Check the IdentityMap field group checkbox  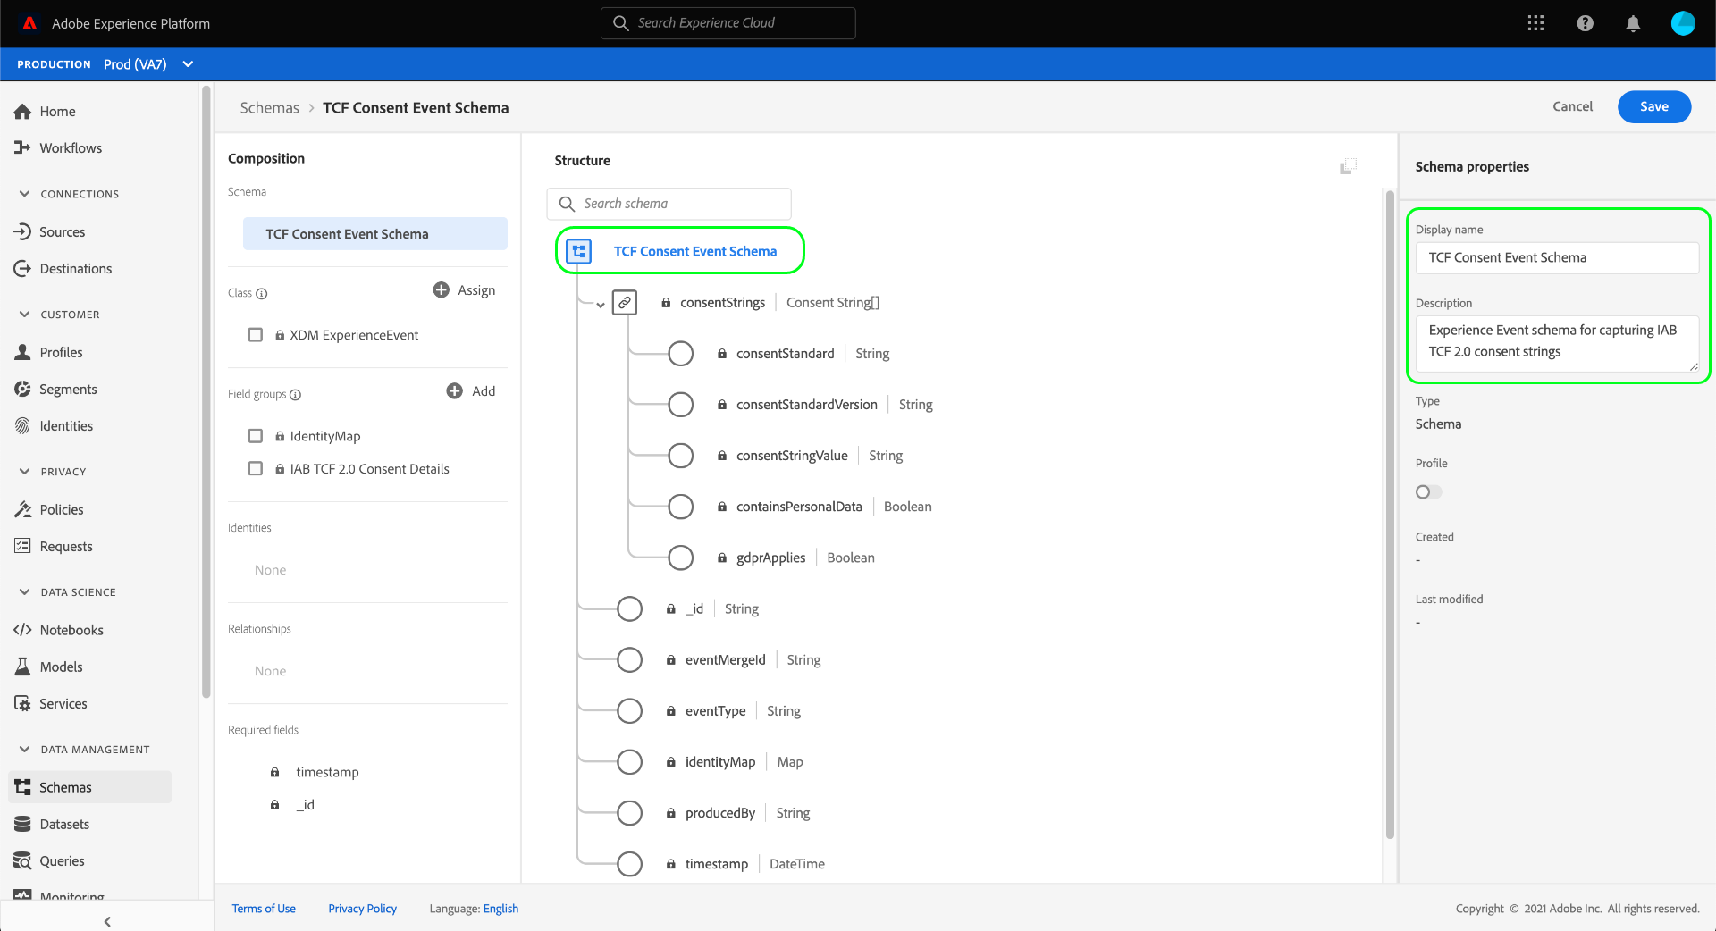coord(256,435)
